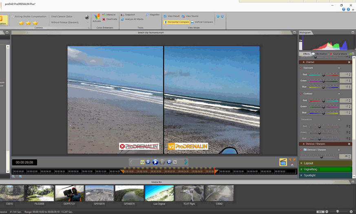Screen dimensions: 356x214
Task: Switch to the Information tab
Action: click(x=320, y=54)
